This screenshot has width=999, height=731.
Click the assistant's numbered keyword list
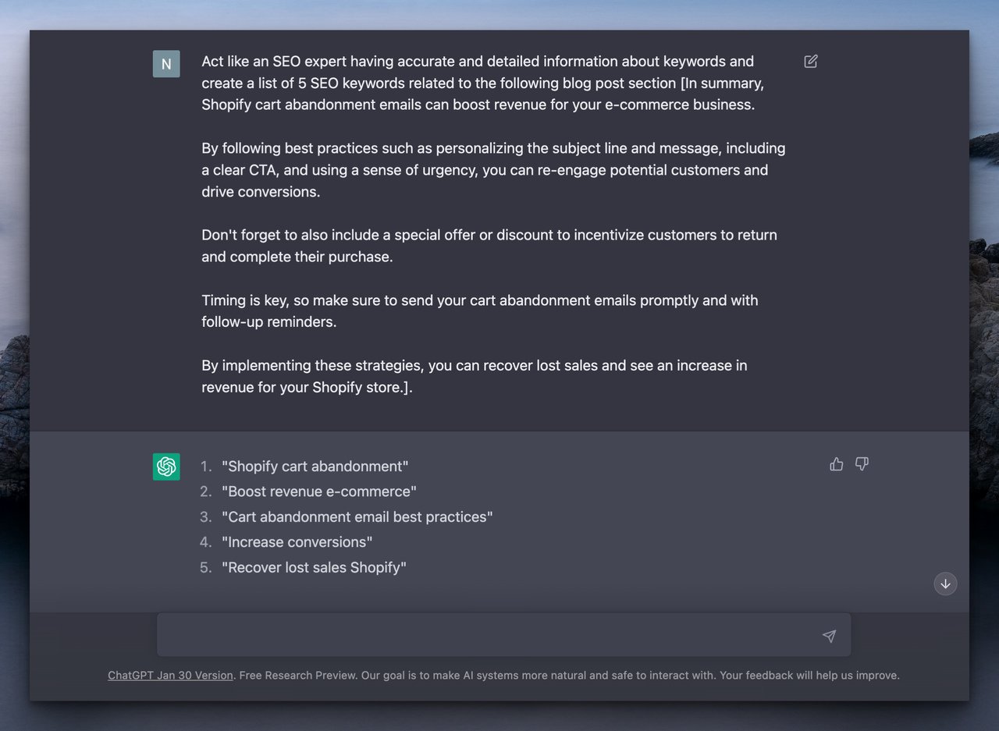tap(351, 516)
